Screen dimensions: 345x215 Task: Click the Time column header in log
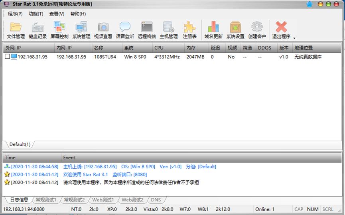32,157
